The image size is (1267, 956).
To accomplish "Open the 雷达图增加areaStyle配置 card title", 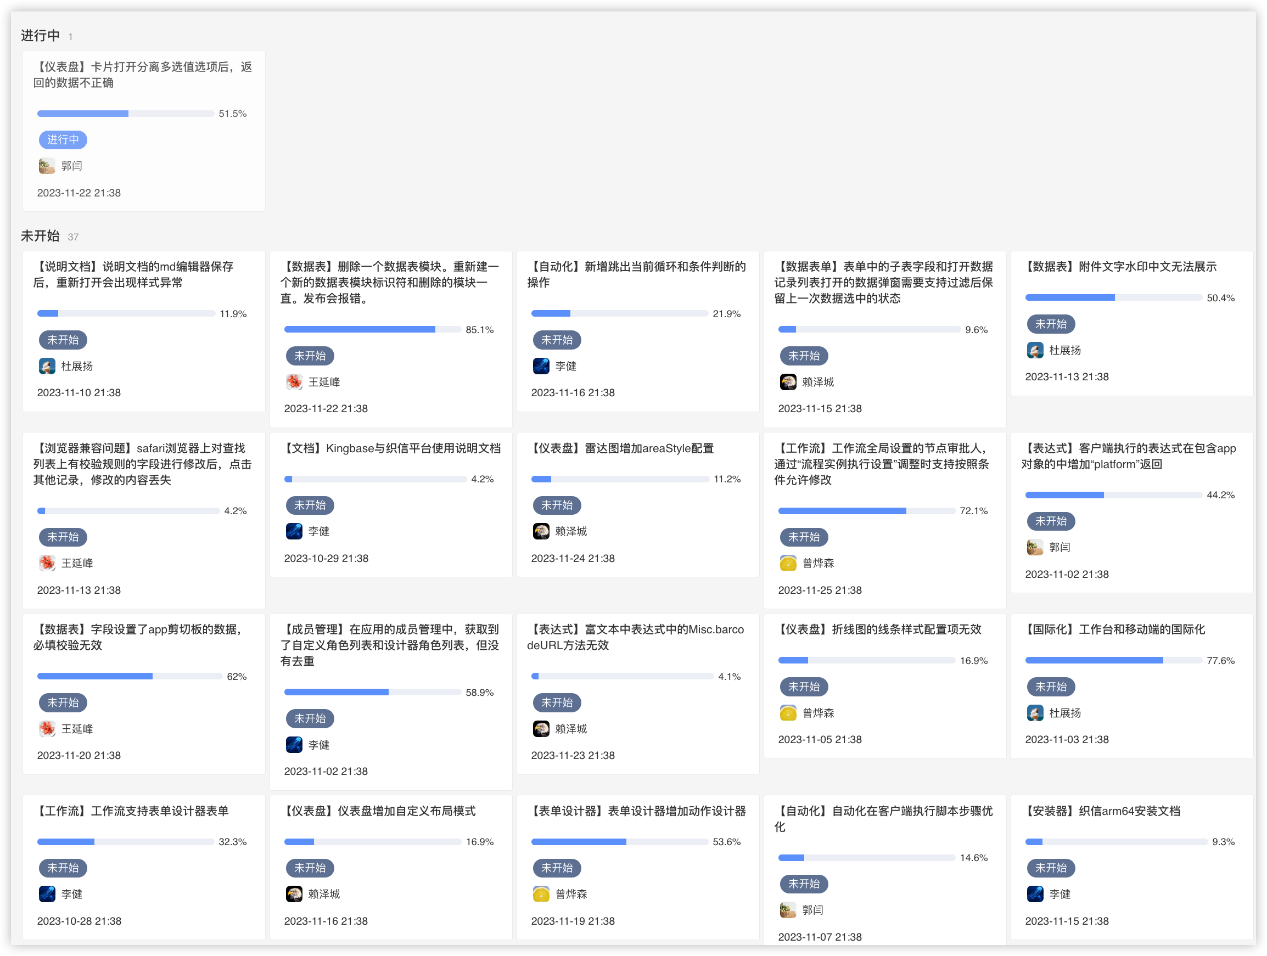I will point(621,448).
